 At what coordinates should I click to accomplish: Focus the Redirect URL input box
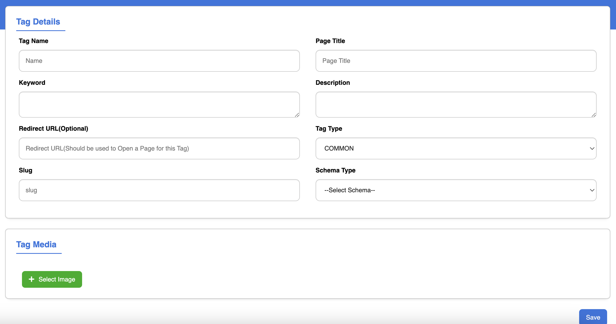159,148
